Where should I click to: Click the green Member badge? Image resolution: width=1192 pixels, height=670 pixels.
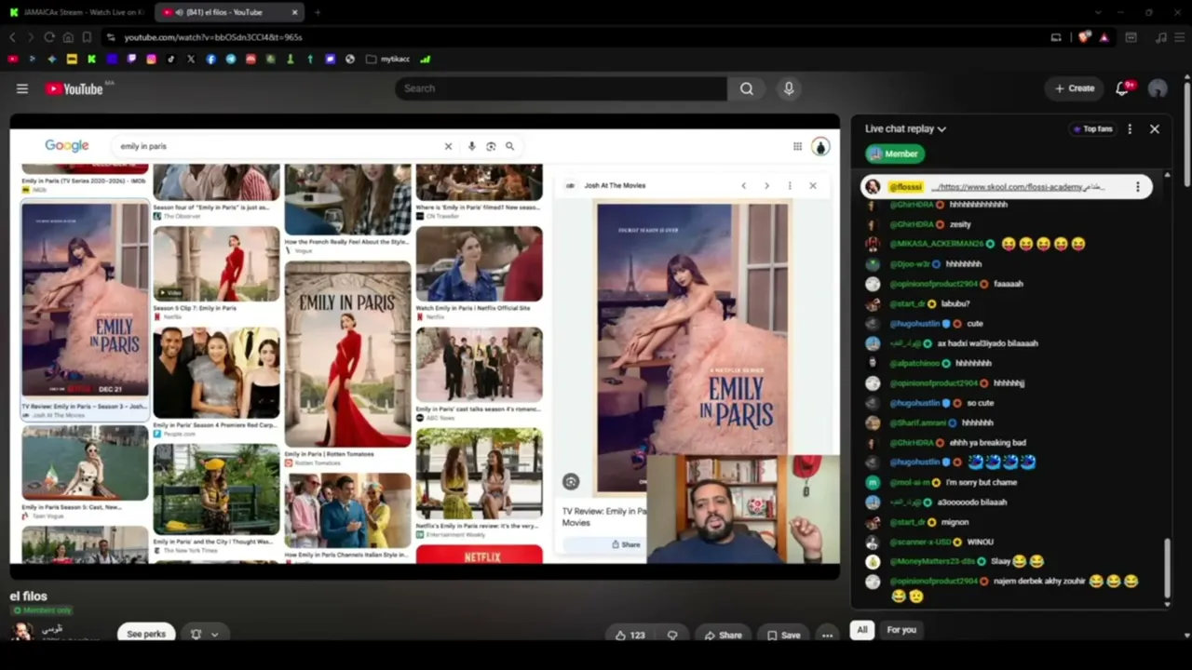(x=895, y=154)
